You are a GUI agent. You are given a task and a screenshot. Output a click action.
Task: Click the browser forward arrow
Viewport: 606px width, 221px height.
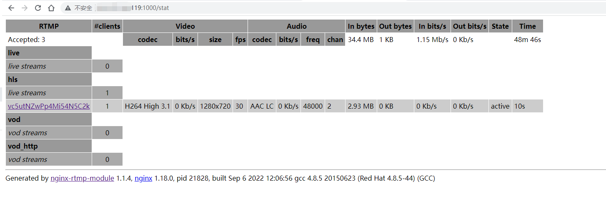pyautogui.click(x=25, y=8)
